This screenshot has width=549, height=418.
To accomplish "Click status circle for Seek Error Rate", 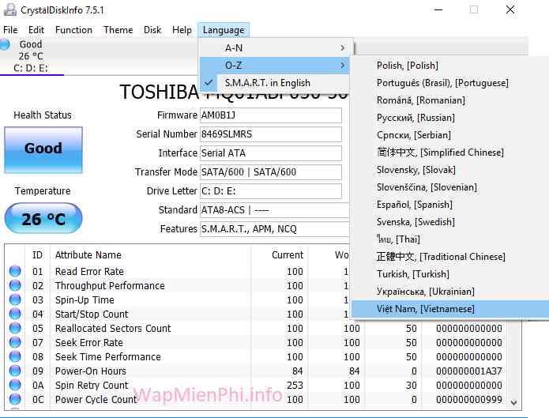I will coord(15,342).
